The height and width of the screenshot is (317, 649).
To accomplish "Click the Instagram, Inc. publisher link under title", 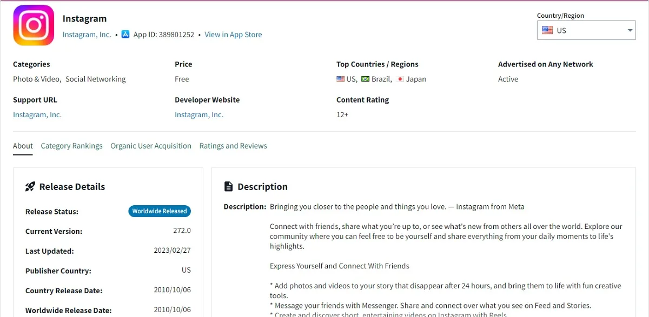I will [x=87, y=35].
